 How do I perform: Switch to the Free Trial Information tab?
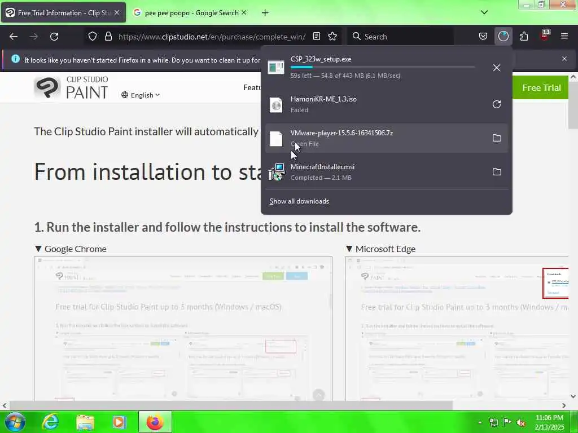click(63, 12)
